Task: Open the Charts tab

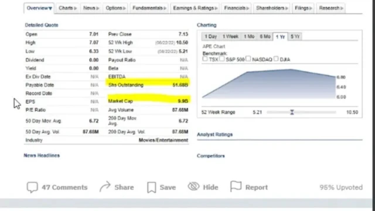Action: pos(68,8)
